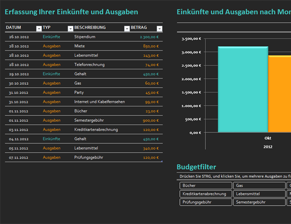Click the '74,00 €' amount cell
This screenshot has height=224, width=291.
(x=152, y=65)
